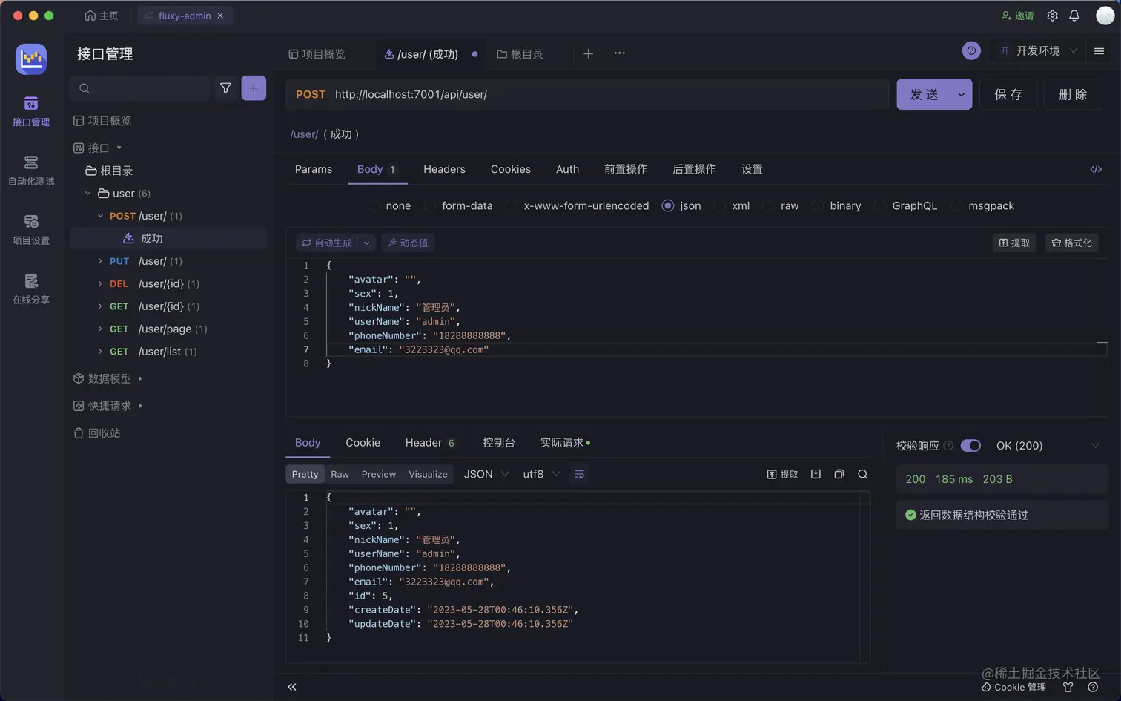Open the 发送 button dropdown arrow
The height and width of the screenshot is (701, 1121).
click(961, 94)
